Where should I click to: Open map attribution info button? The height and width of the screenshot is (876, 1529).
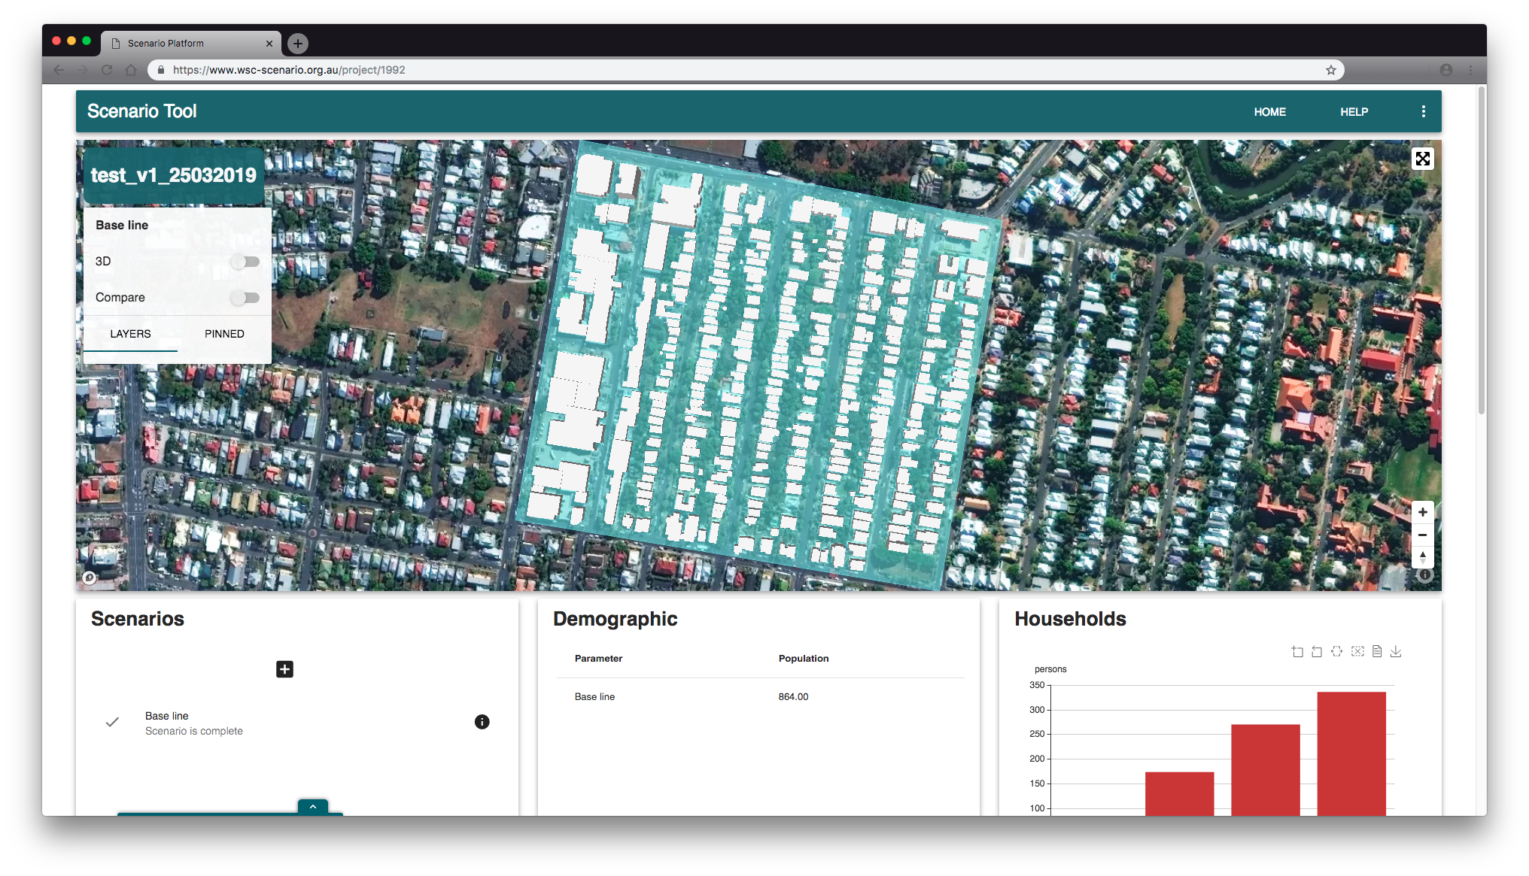1424,575
